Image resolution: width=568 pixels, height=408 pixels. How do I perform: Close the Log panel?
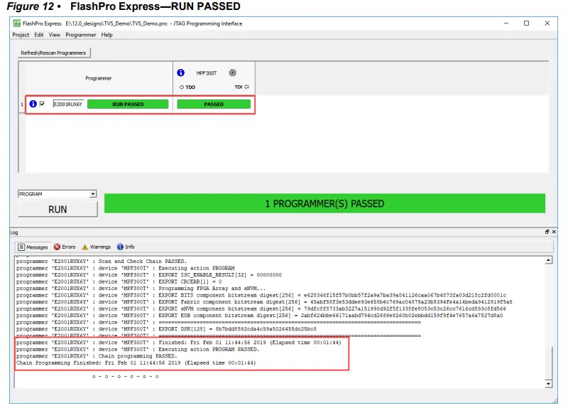(554, 232)
